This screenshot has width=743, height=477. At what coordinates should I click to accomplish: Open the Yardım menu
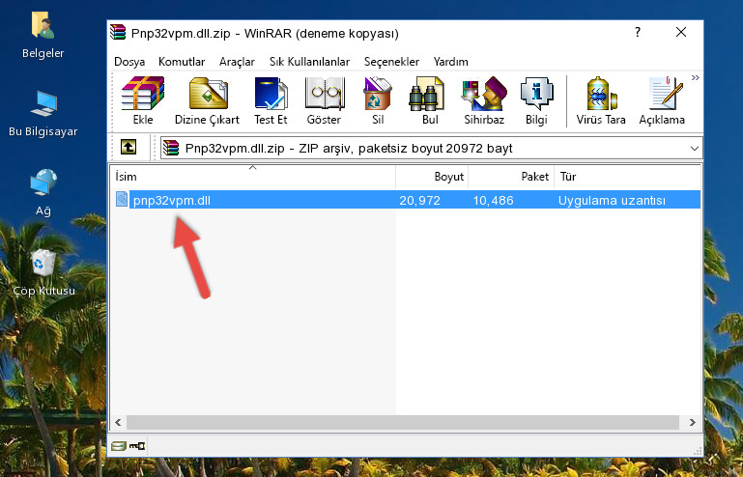coord(450,62)
